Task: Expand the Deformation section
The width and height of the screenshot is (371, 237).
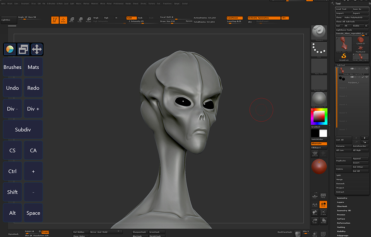Action: click(343, 223)
